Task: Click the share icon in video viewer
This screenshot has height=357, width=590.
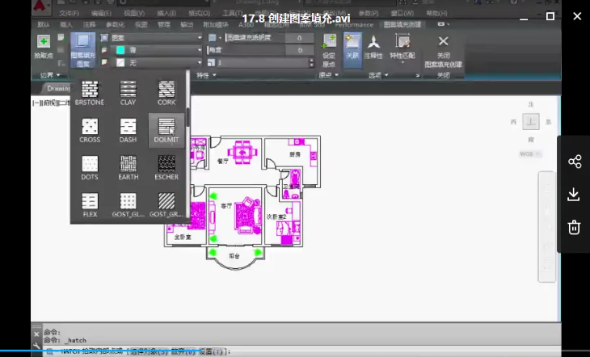Action: click(x=575, y=162)
